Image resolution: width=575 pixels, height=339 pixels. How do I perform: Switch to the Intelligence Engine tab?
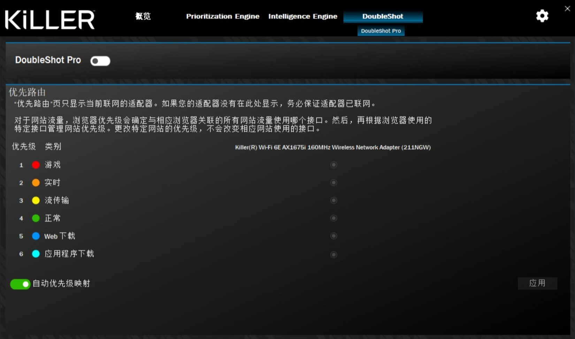302,16
